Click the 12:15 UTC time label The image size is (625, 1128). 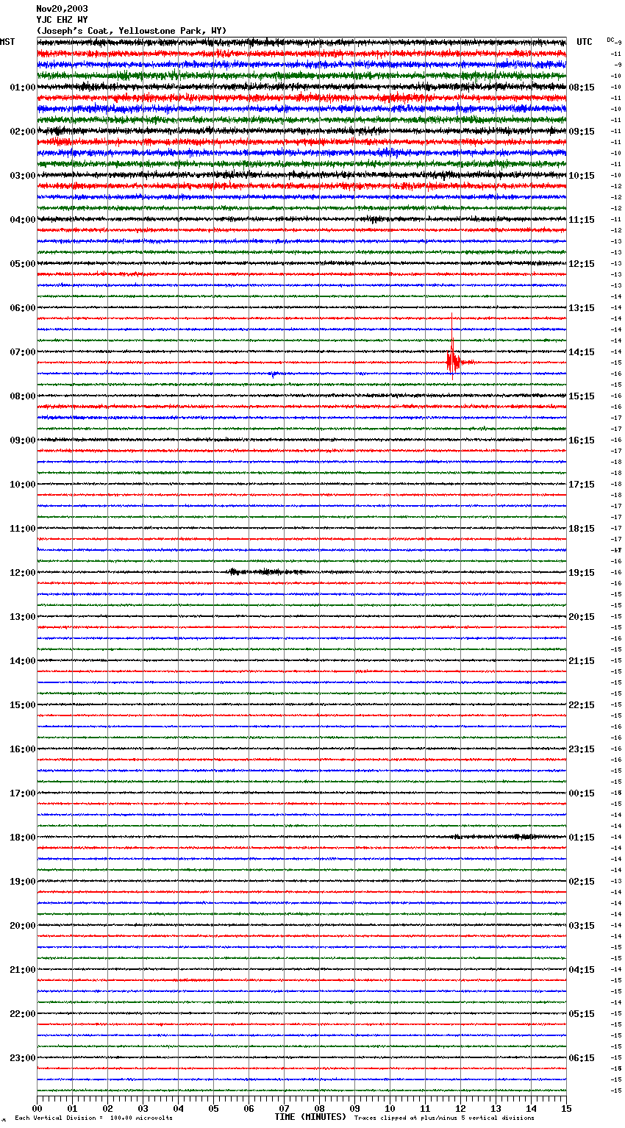click(582, 264)
